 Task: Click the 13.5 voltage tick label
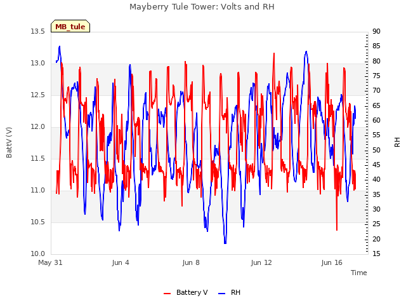coord(38,32)
